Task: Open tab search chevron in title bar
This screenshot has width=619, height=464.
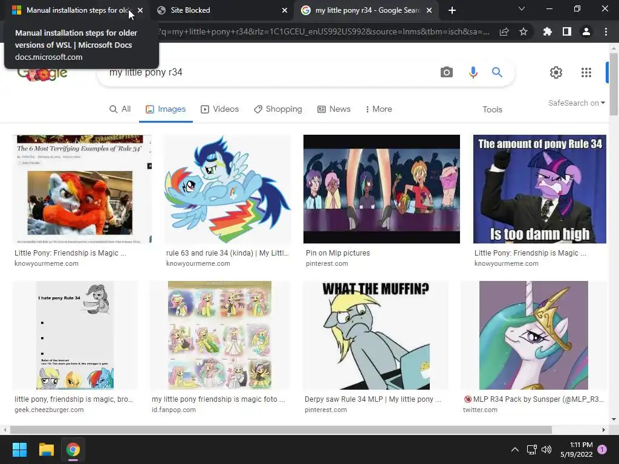Action: 522,8
